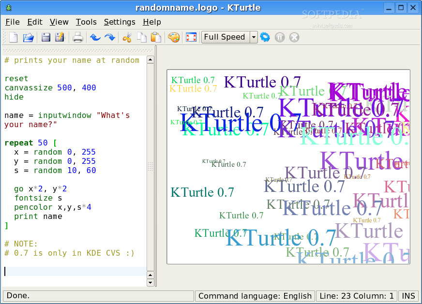This screenshot has height=304, width=422.
Task: Execute the Logo commands
Action: click(265, 37)
